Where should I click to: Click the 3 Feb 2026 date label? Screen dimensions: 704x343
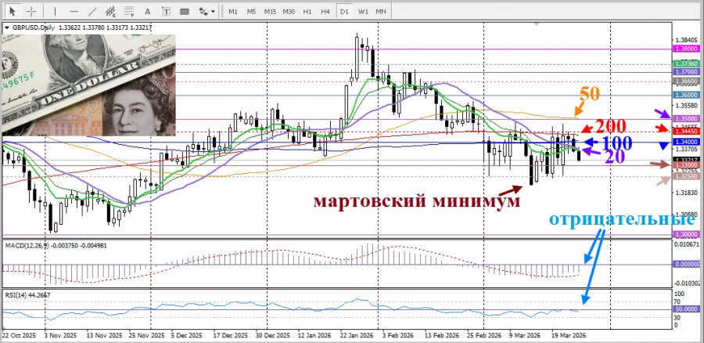[x=400, y=335]
